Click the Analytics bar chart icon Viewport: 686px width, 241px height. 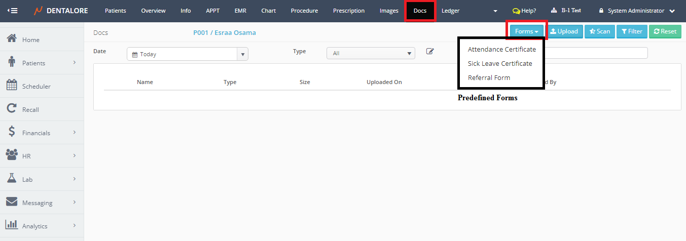[x=12, y=225]
